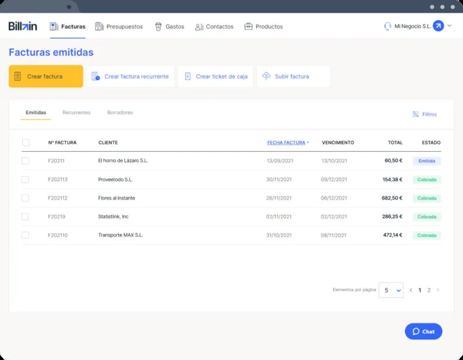Click the Productos briefcase icon
The height and width of the screenshot is (360, 463).
point(248,27)
